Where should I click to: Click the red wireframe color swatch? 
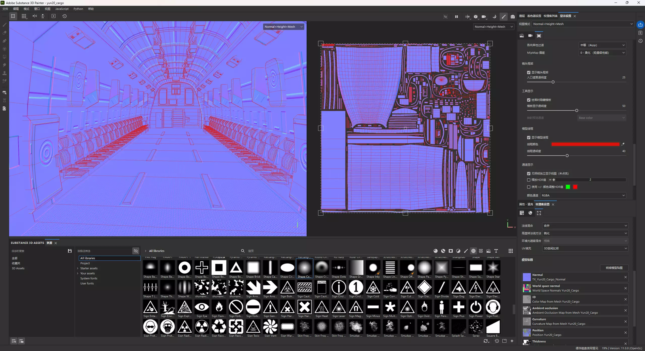(x=585, y=144)
